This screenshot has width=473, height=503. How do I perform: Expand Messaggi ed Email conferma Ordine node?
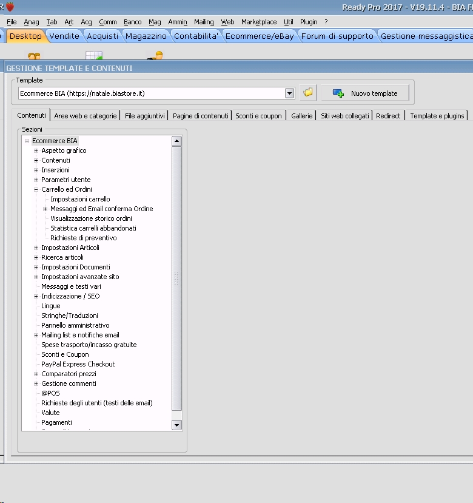(x=45, y=209)
